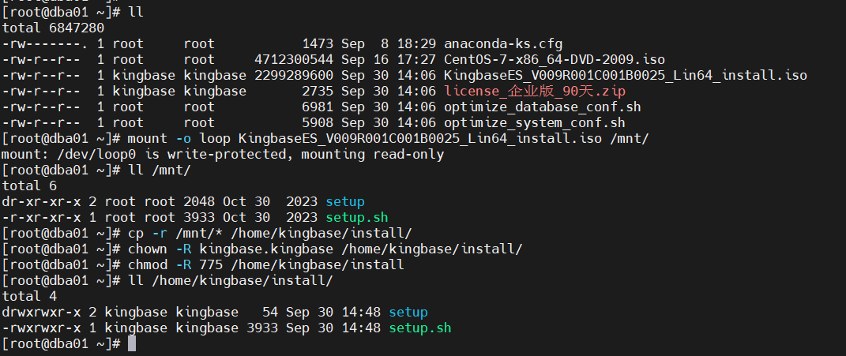Click the cp -r /mnt/* command
Viewport: 846px width, 356px height.
(x=270, y=234)
